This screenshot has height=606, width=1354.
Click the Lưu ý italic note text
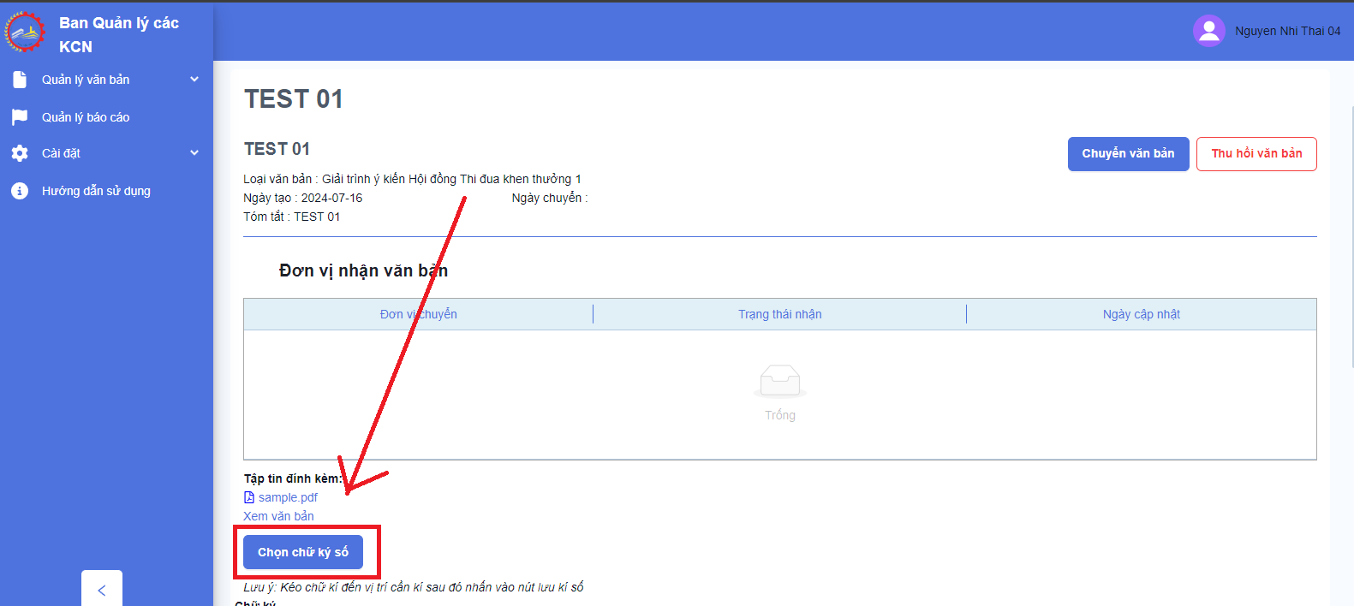(x=413, y=587)
